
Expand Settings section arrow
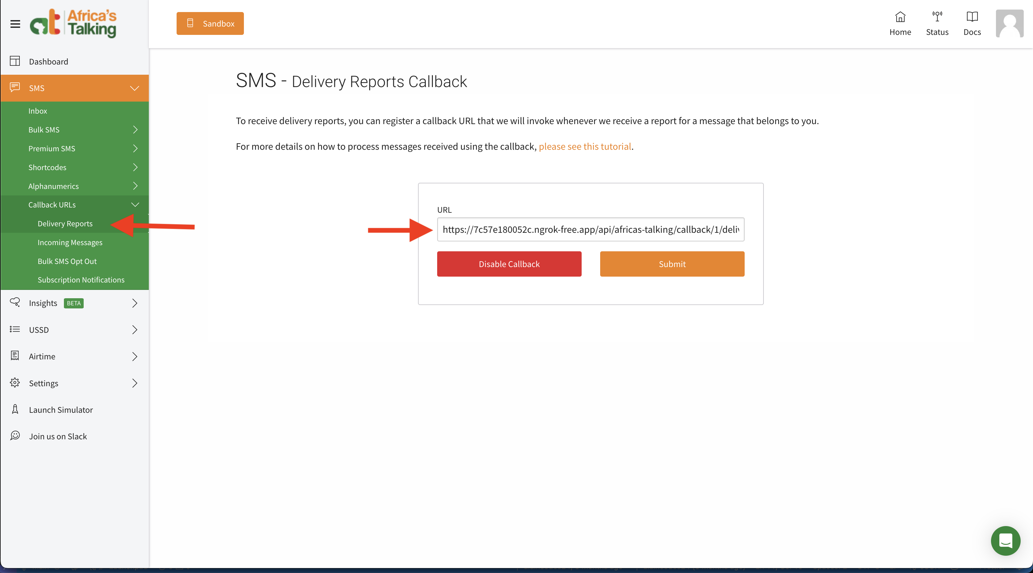135,383
